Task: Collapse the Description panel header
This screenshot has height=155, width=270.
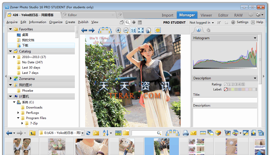Action: point(255,78)
